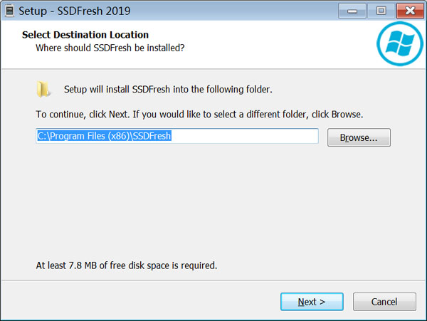Click the word Browse in the instruction sentence
Screen dimensions: 427x321
tap(346, 115)
